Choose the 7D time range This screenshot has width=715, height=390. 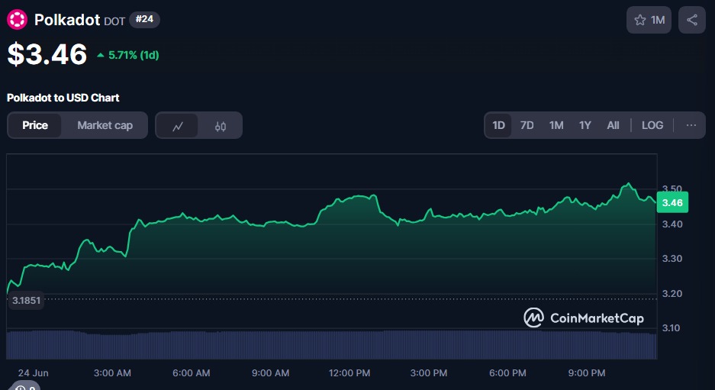[527, 125]
